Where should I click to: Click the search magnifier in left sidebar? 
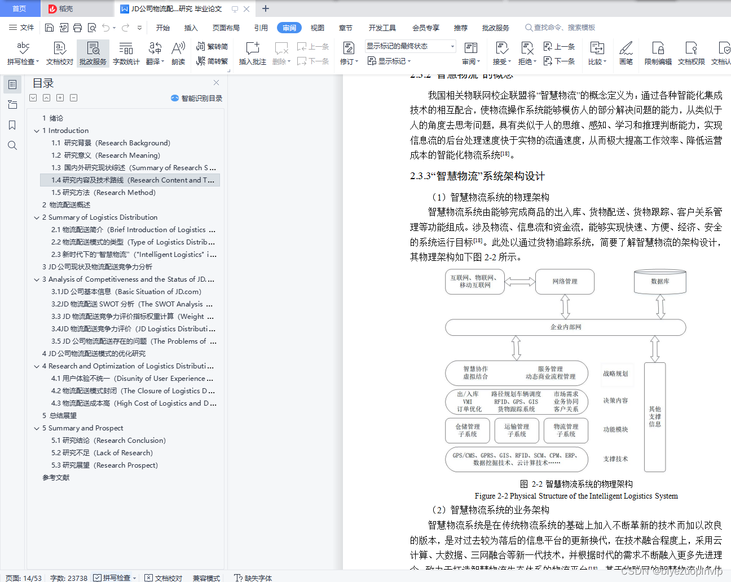click(12, 145)
